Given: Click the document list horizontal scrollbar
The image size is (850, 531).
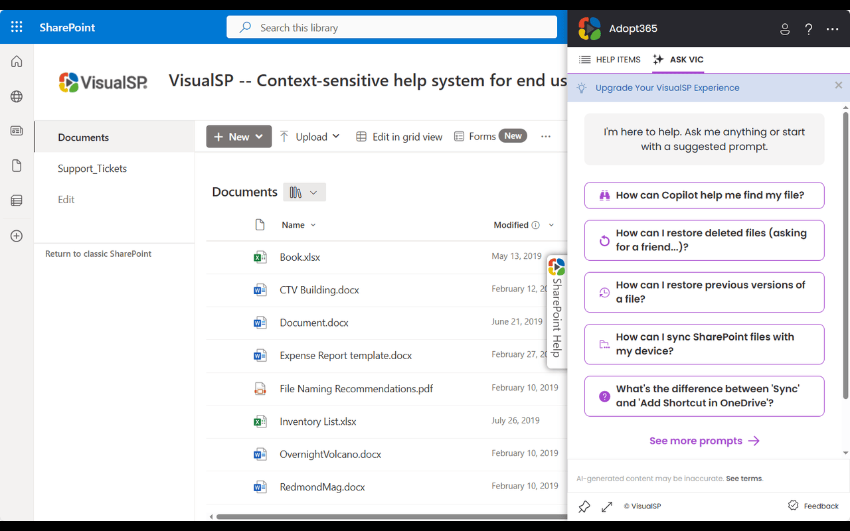Looking at the screenshot, I should point(392,516).
